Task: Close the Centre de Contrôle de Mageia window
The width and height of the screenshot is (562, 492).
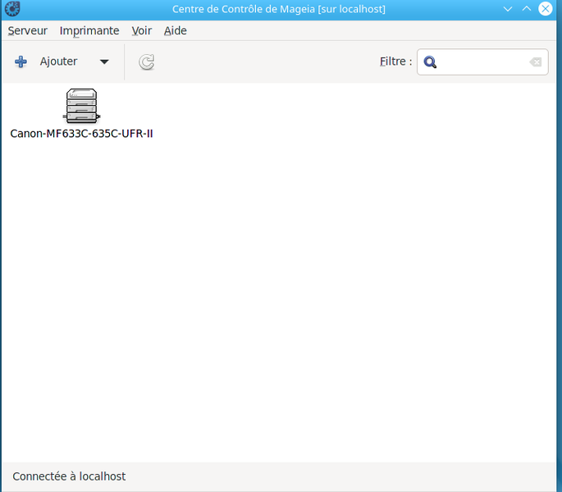Action: click(545, 8)
